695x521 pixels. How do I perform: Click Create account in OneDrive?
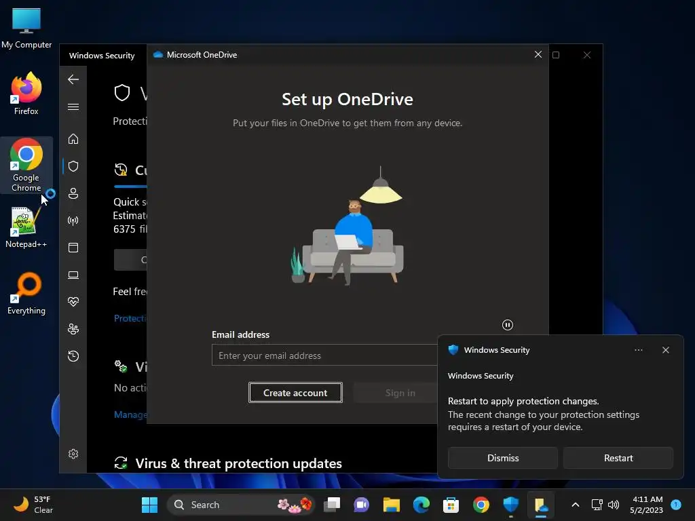coord(295,393)
